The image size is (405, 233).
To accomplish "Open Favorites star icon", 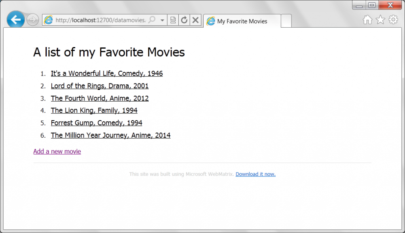I will (380, 20).
